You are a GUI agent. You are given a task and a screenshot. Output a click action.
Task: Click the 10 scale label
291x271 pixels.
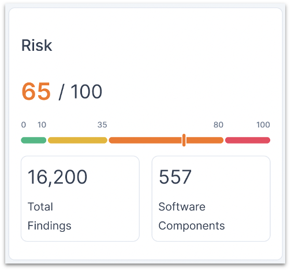[x=42, y=125]
